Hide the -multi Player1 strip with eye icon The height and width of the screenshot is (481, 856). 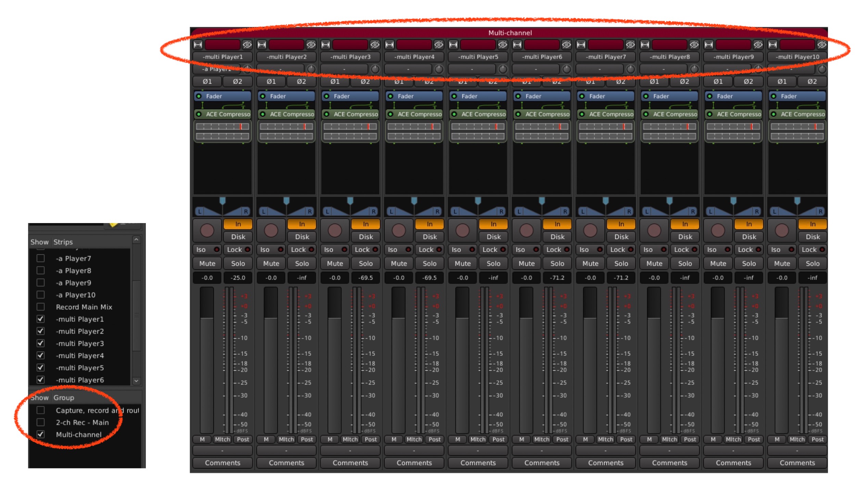click(x=247, y=45)
